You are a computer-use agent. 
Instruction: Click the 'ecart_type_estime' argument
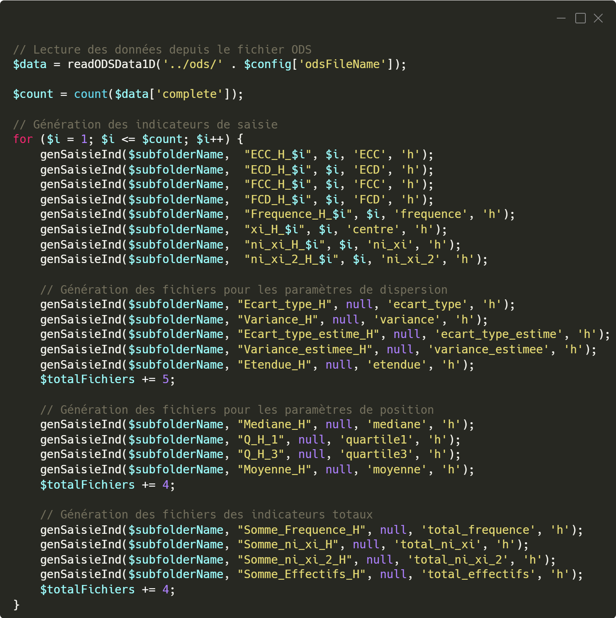[498, 334]
